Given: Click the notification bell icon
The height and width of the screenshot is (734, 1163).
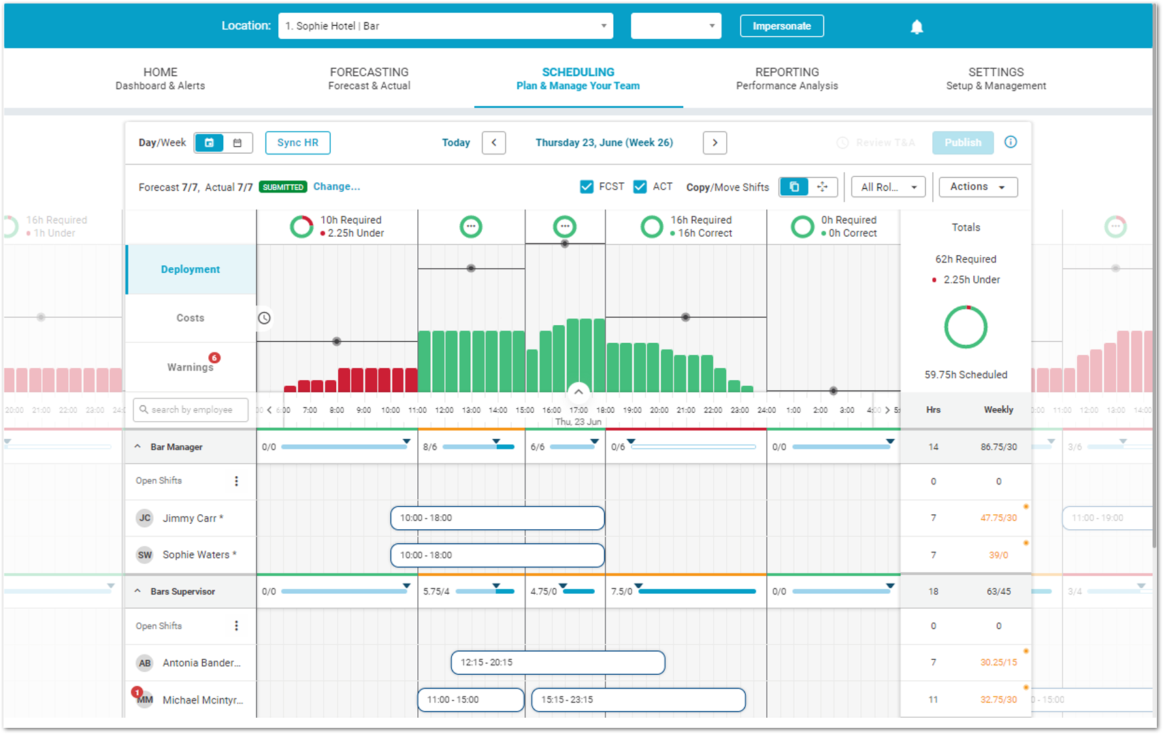Looking at the screenshot, I should (917, 27).
